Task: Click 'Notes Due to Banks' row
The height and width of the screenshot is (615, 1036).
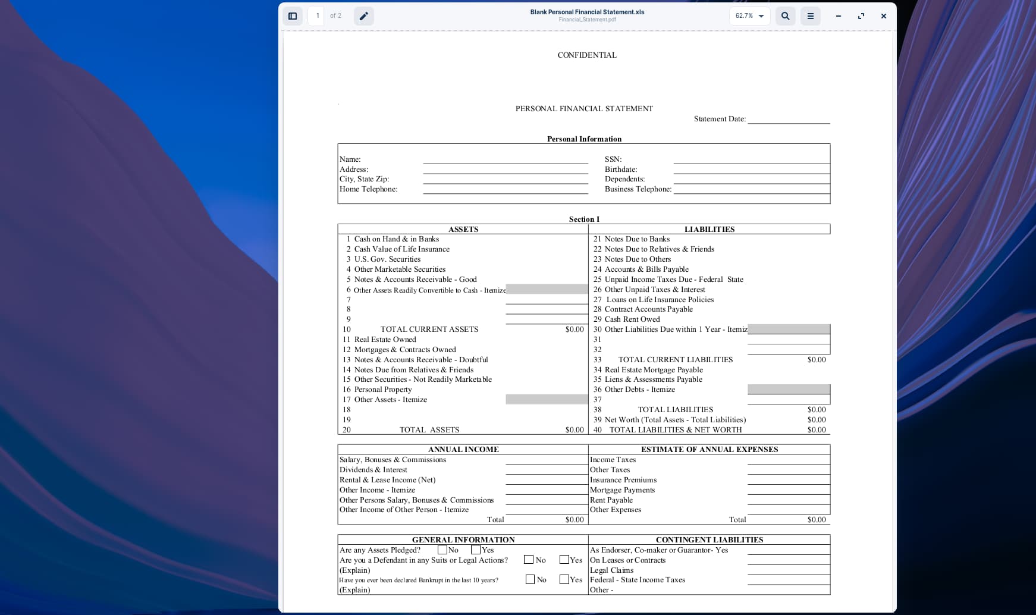Action: (637, 239)
